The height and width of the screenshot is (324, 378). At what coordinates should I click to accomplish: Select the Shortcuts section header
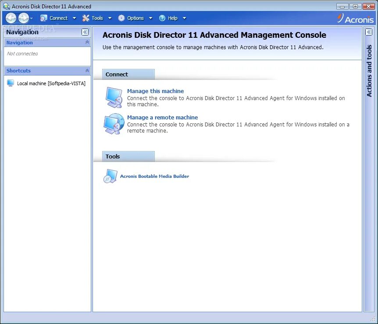click(47, 71)
